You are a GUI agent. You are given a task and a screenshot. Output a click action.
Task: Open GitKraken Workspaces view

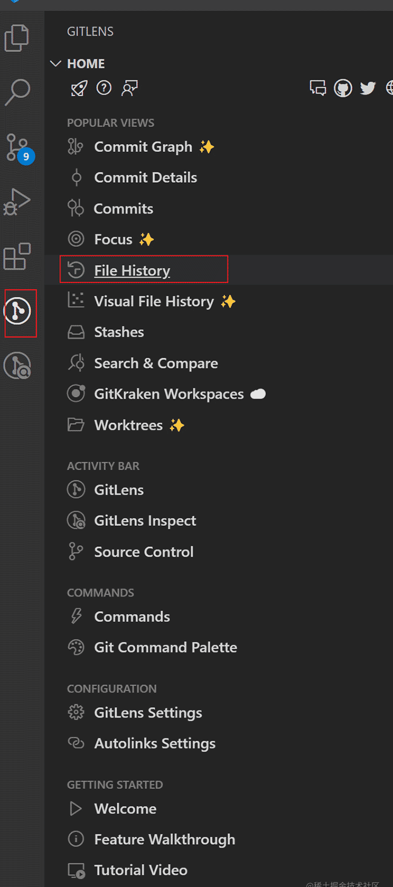(169, 394)
